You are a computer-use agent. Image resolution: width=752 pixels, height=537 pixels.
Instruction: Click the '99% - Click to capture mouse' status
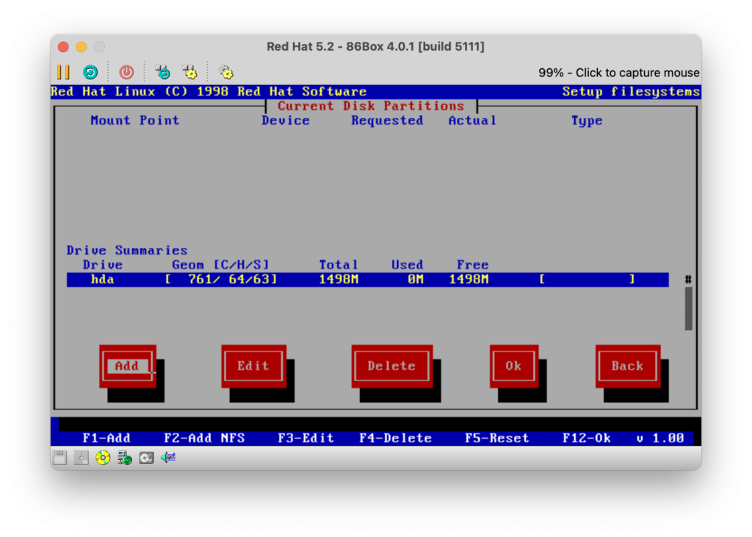(x=618, y=73)
